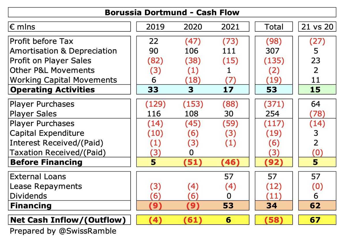This screenshot has width=346, height=237.
Task: Select the 'Lease Repayments' row label
Action: coord(46,186)
